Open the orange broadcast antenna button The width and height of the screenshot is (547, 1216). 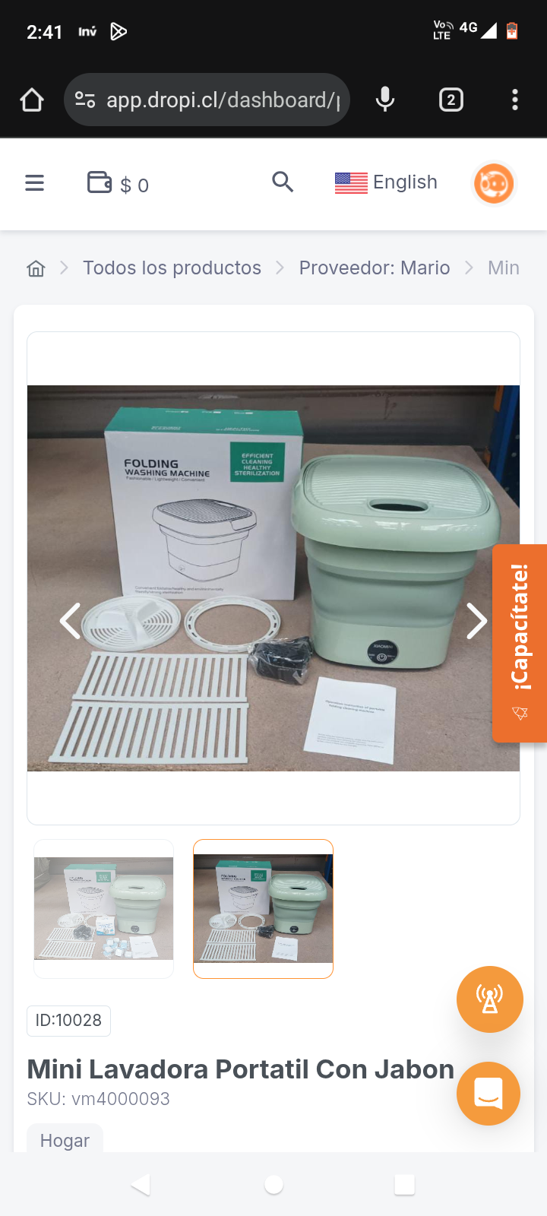(490, 999)
